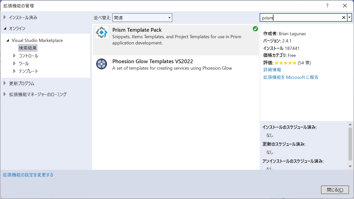Select 検索結果 under Visual Studio Marketplace
The image size is (354, 199).
click(x=28, y=48)
